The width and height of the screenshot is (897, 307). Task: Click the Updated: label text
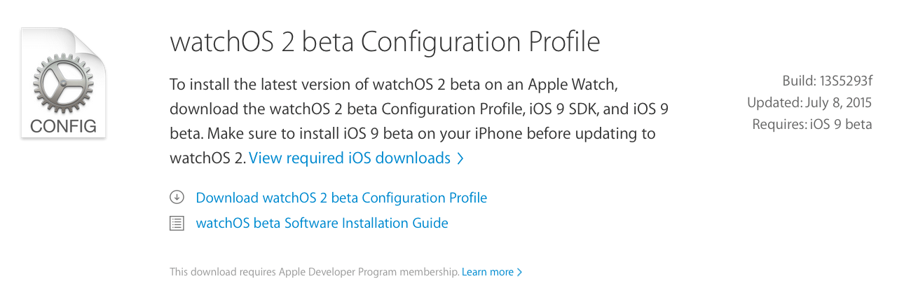(774, 102)
